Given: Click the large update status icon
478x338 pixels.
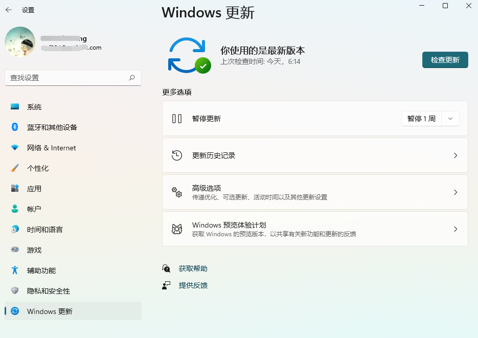Looking at the screenshot, I should (189, 55).
